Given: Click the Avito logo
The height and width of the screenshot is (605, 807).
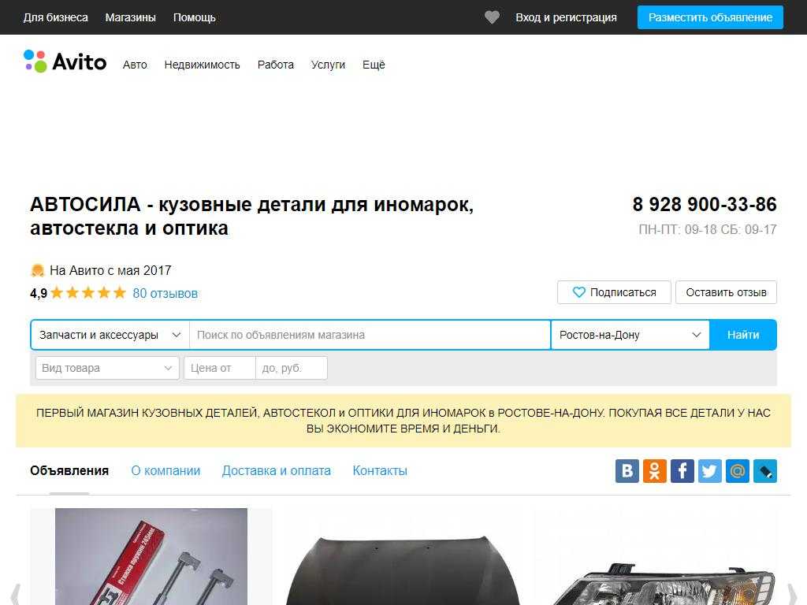Looking at the screenshot, I should [x=65, y=61].
